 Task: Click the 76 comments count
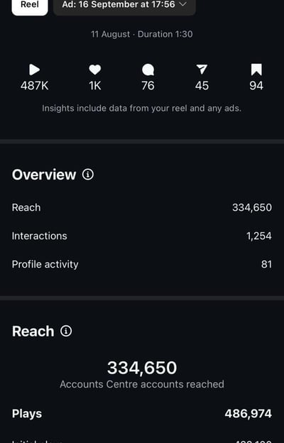[x=148, y=86]
